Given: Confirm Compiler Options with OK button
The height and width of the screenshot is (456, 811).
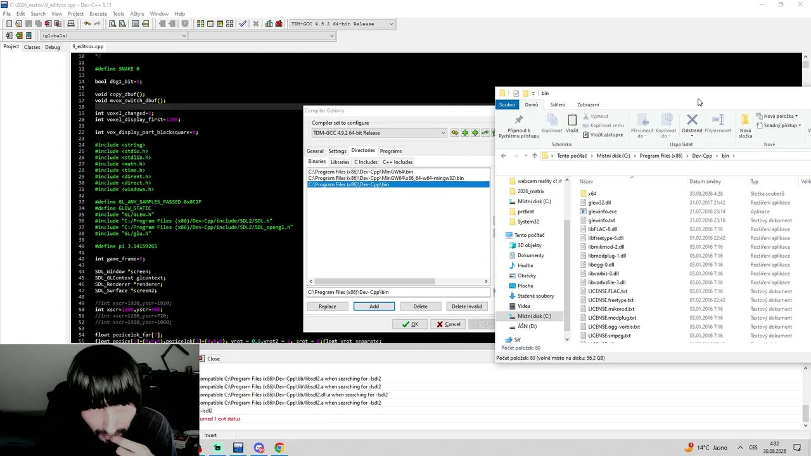Looking at the screenshot, I should (x=409, y=324).
